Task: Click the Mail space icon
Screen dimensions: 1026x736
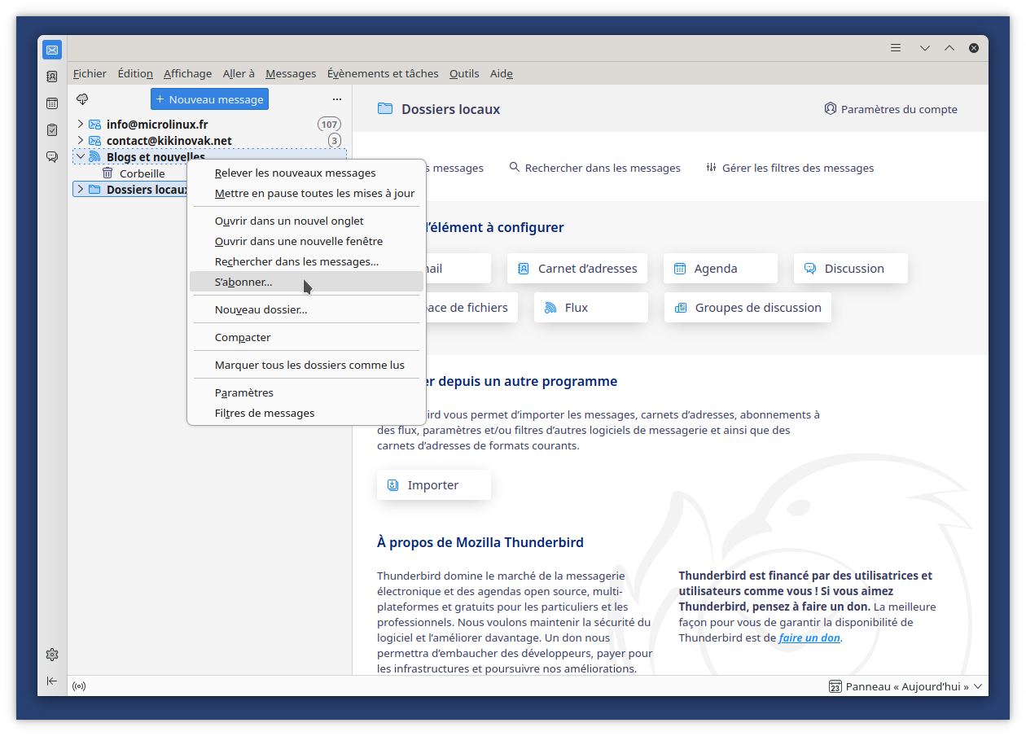Action: point(52,50)
